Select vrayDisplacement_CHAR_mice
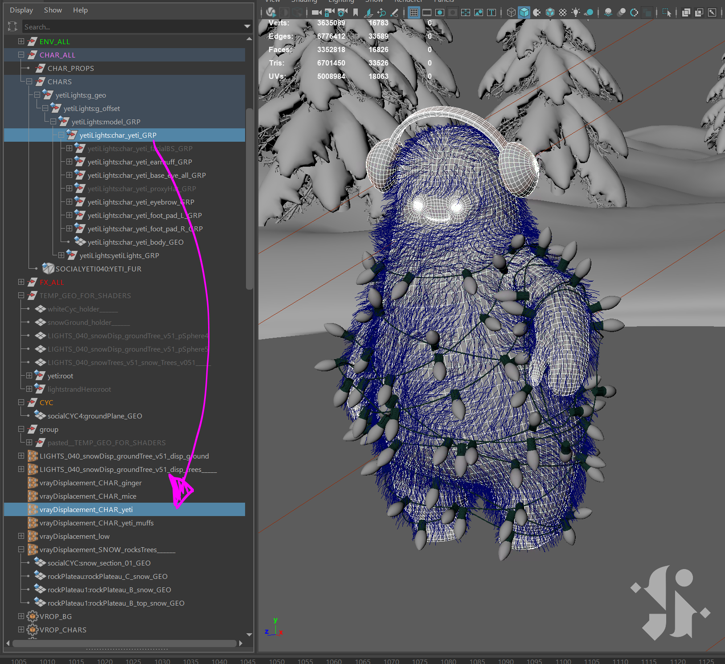The width and height of the screenshot is (725, 664). click(x=88, y=496)
